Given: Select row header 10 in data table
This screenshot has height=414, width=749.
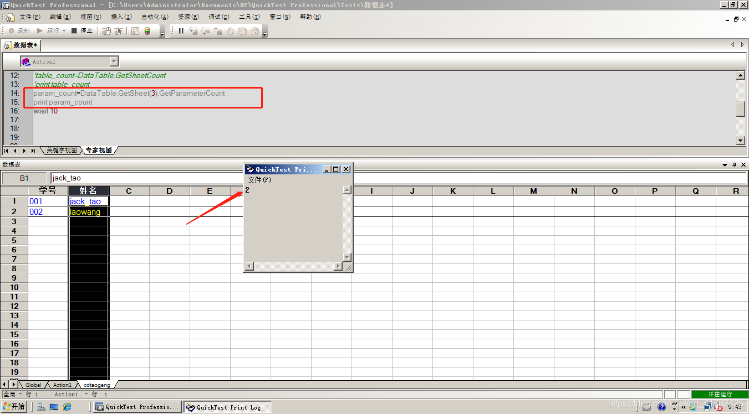Looking at the screenshot, I should [x=14, y=287].
